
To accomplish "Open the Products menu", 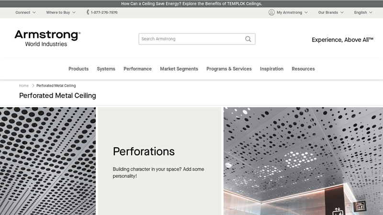I will [79, 69].
